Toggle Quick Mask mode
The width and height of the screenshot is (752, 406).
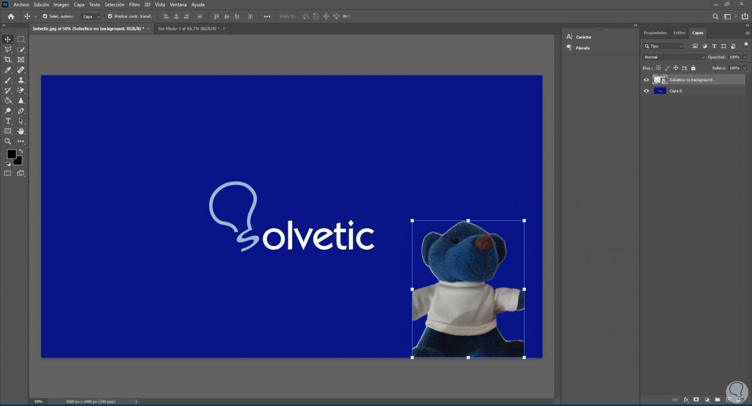click(x=8, y=173)
